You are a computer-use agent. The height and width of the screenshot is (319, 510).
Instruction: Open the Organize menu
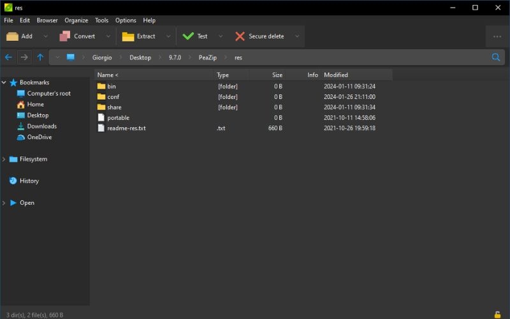point(76,20)
